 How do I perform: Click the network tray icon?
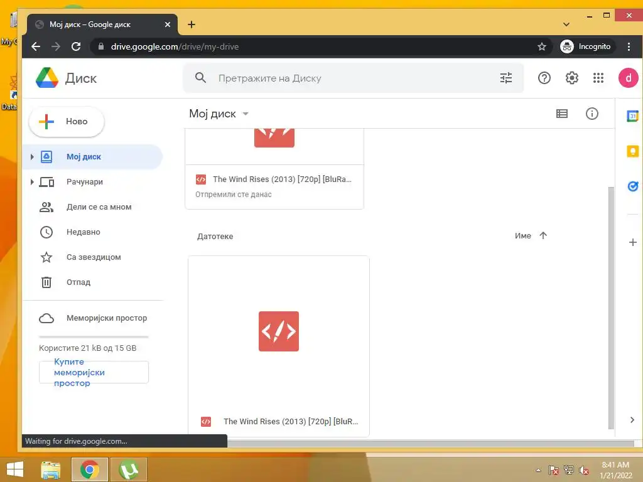click(x=569, y=470)
